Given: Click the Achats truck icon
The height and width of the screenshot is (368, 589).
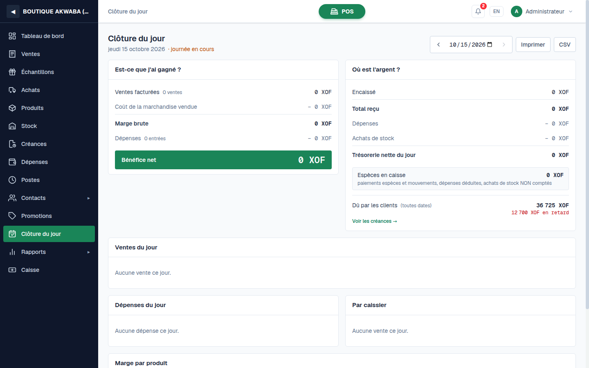Looking at the screenshot, I should pos(12,90).
